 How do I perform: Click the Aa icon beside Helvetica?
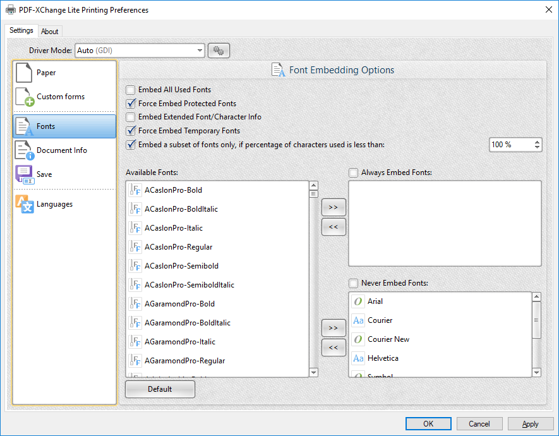358,358
